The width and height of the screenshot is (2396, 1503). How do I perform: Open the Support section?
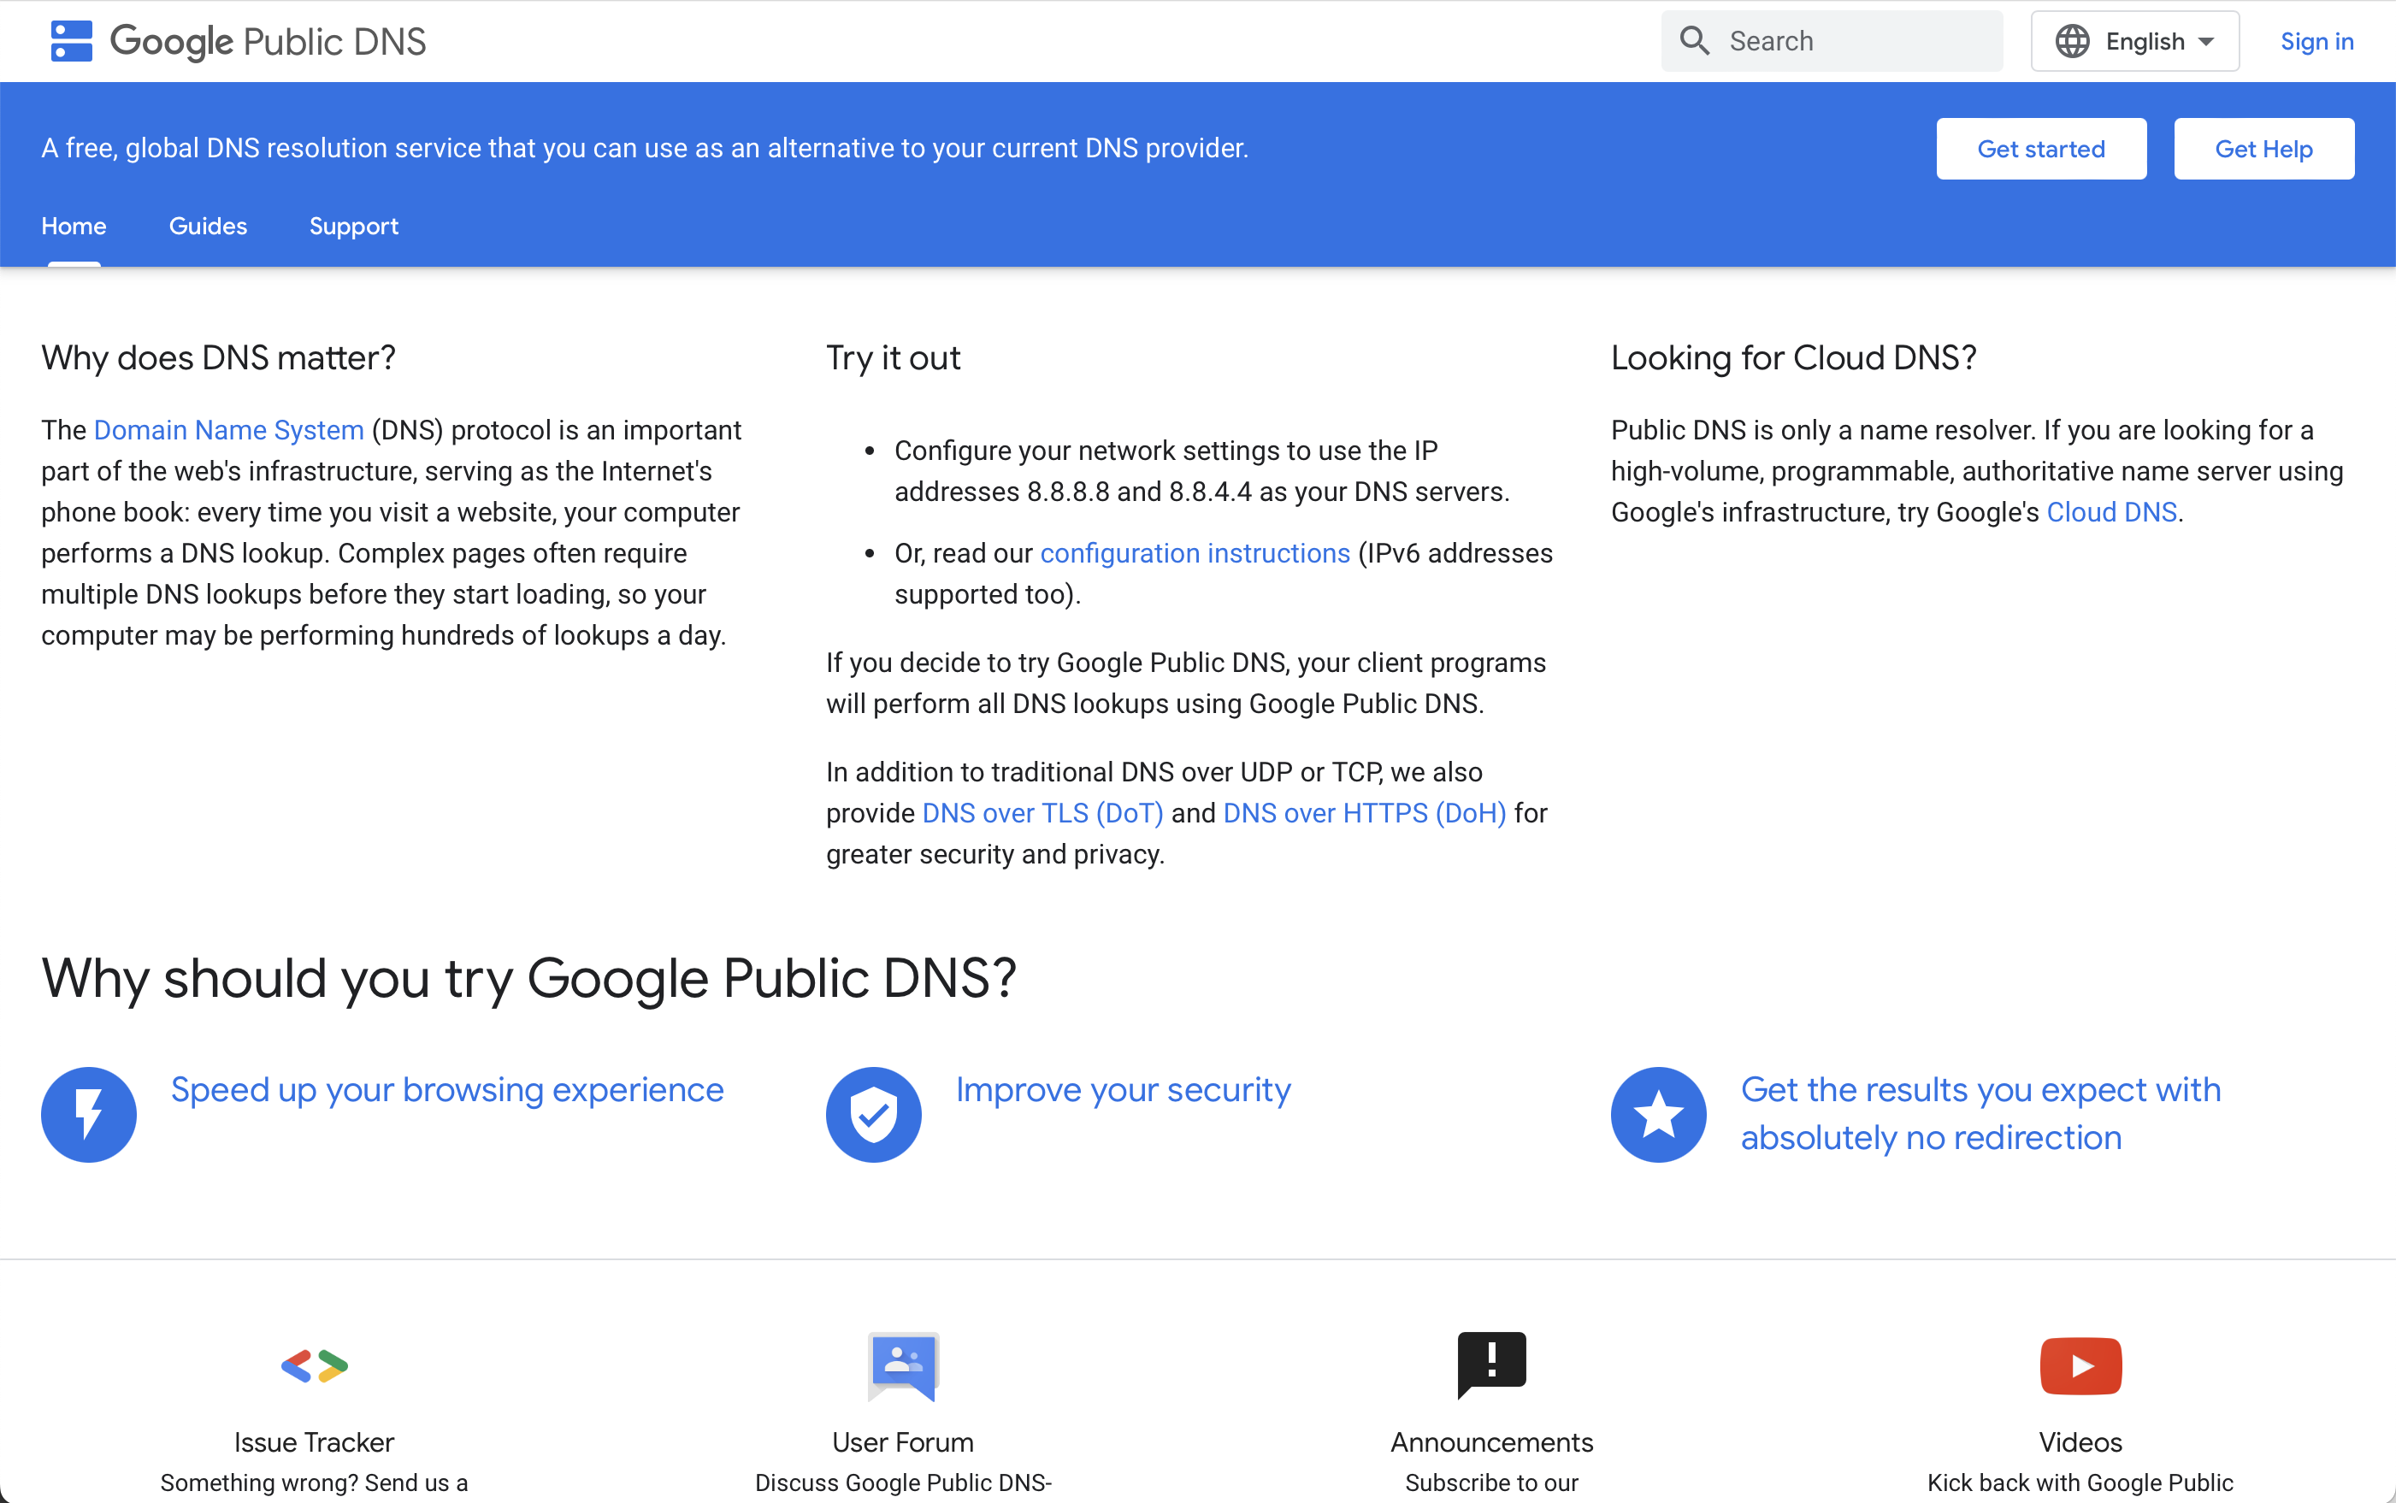tap(354, 226)
